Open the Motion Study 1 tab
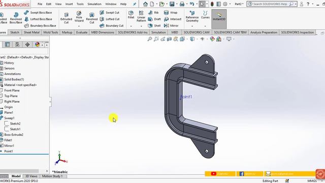325x183 pixels. click(52, 176)
